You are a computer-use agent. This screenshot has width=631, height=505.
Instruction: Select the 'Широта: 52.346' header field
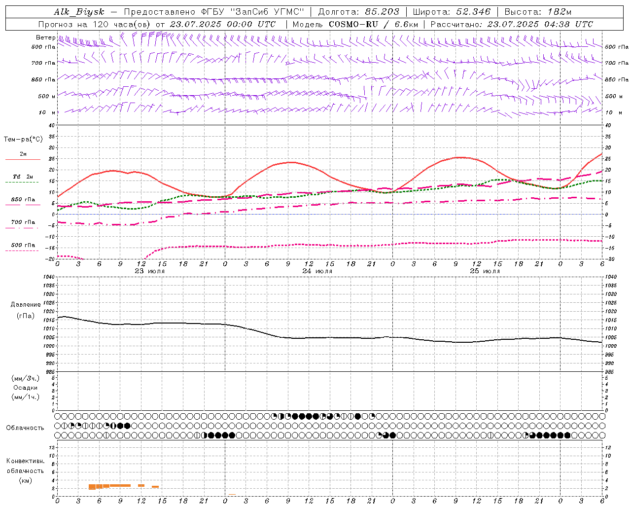point(452,12)
